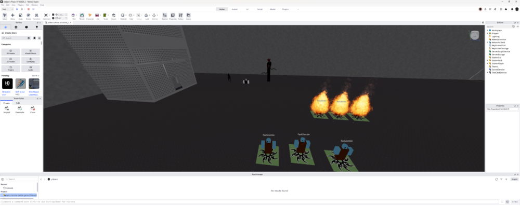This screenshot has width=520, height=206.
Task: Select the 3D Assets category
Action: tap(10, 52)
